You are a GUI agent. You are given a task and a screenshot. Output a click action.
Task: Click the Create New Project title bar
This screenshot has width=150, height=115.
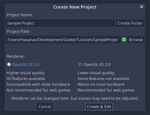[75, 7]
